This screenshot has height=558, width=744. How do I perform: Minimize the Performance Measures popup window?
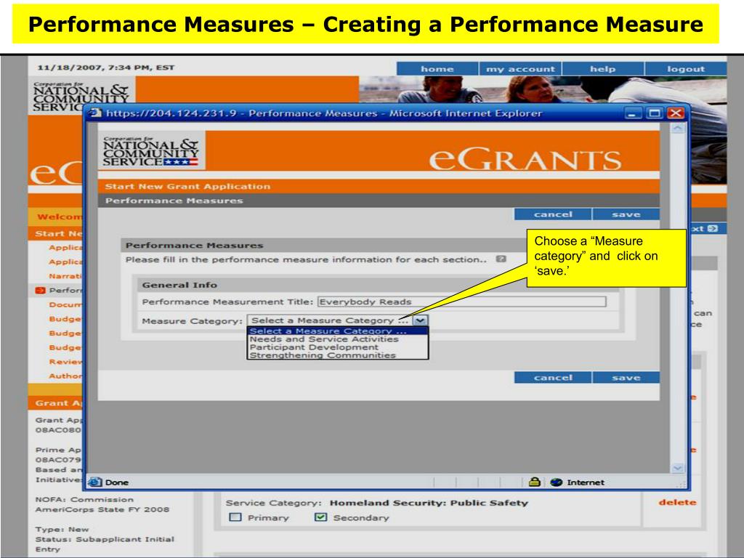pyautogui.click(x=631, y=113)
